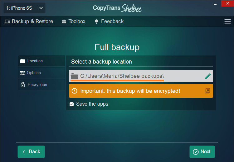This screenshot has width=234, height=162.
Task: Select the Location section
Action: [x=41, y=61]
